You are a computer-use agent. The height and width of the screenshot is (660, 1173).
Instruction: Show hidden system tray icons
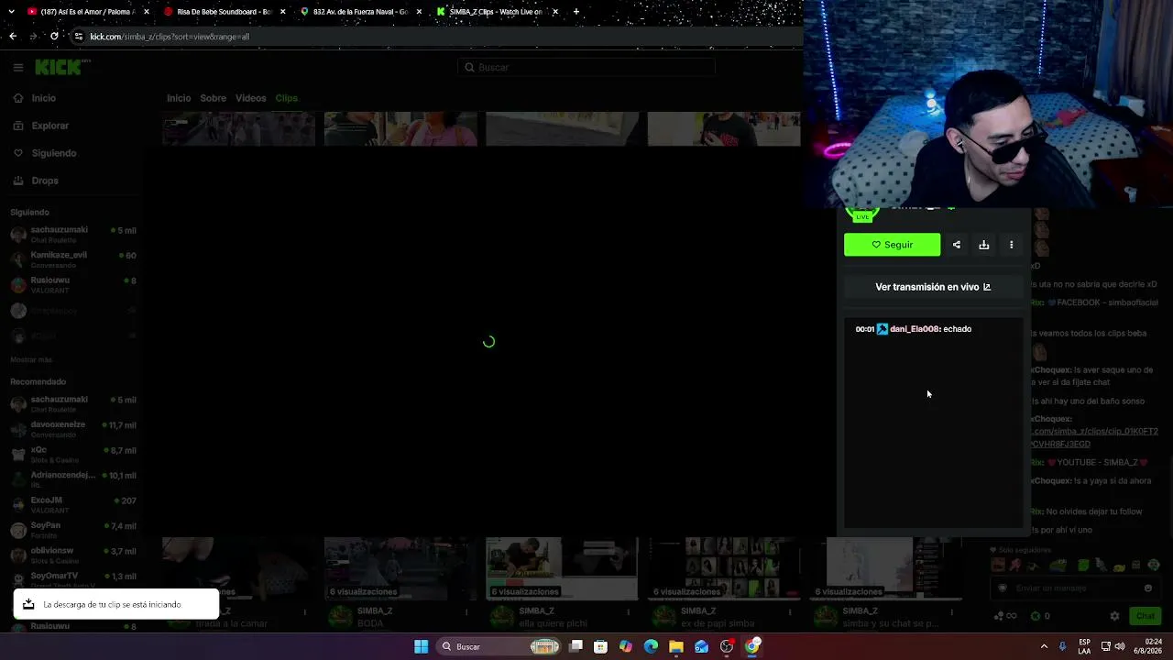tap(1044, 646)
